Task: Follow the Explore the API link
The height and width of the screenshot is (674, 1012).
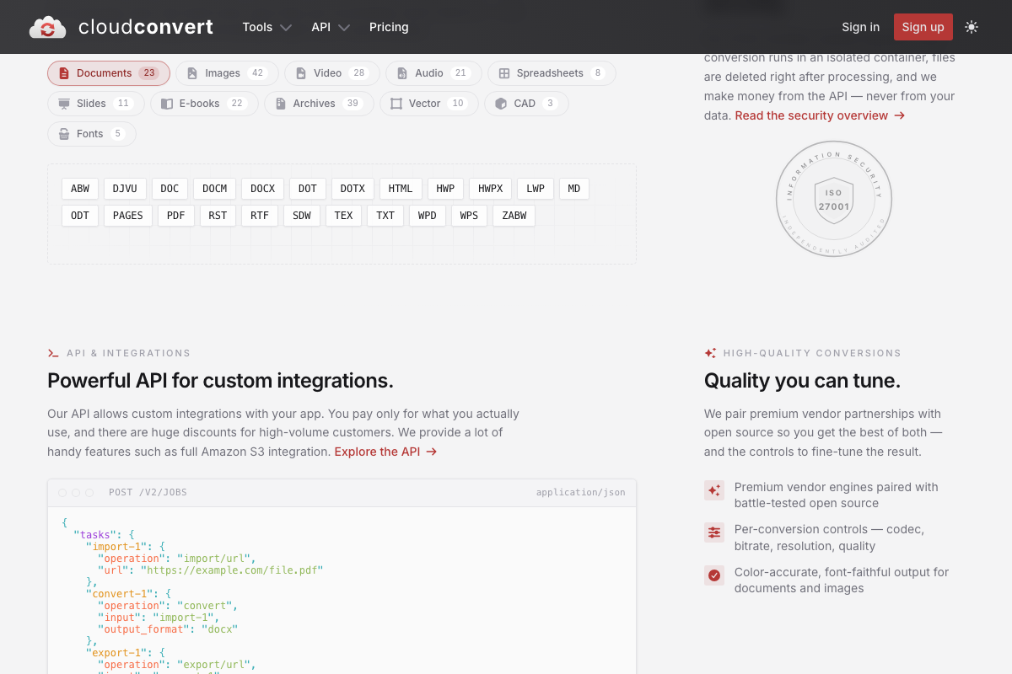Action: tap(385, 452)
